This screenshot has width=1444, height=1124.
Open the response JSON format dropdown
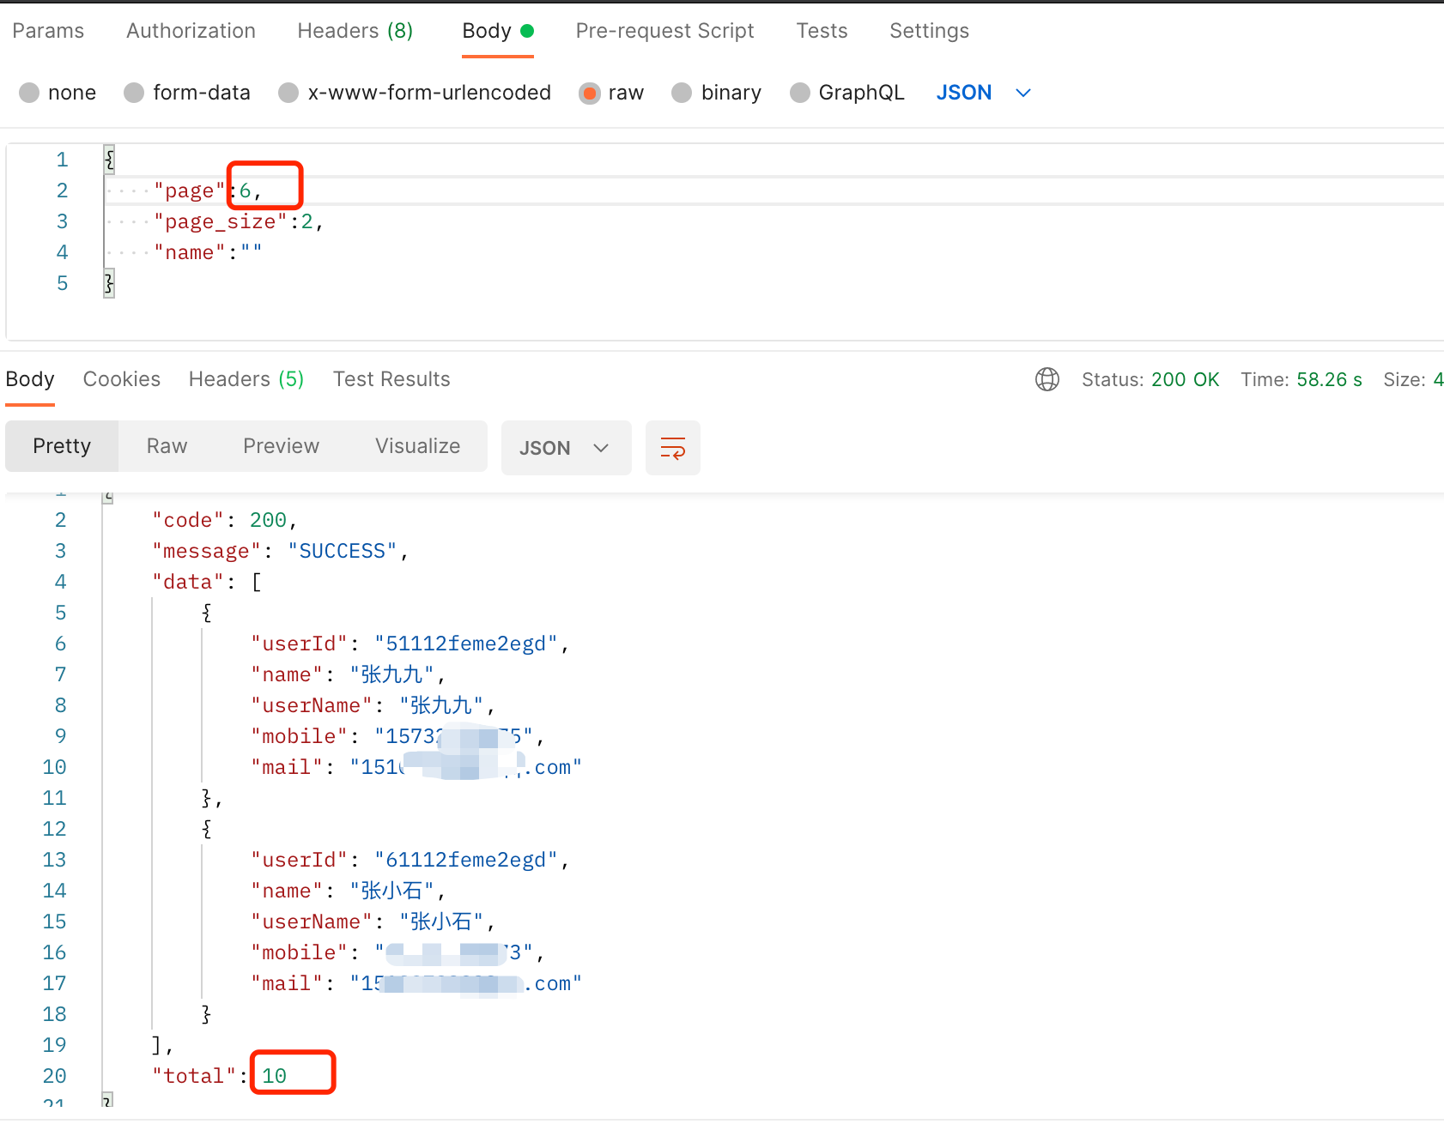(x=567, y=448)
